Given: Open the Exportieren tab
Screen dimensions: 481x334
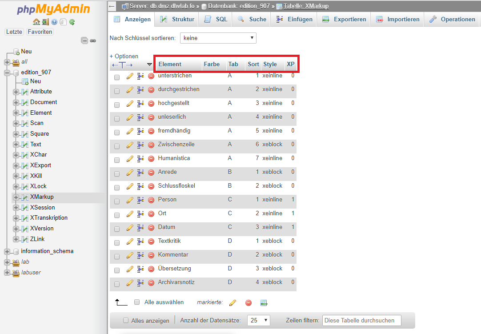Looking at the screenshot, I should pos(344,20).
